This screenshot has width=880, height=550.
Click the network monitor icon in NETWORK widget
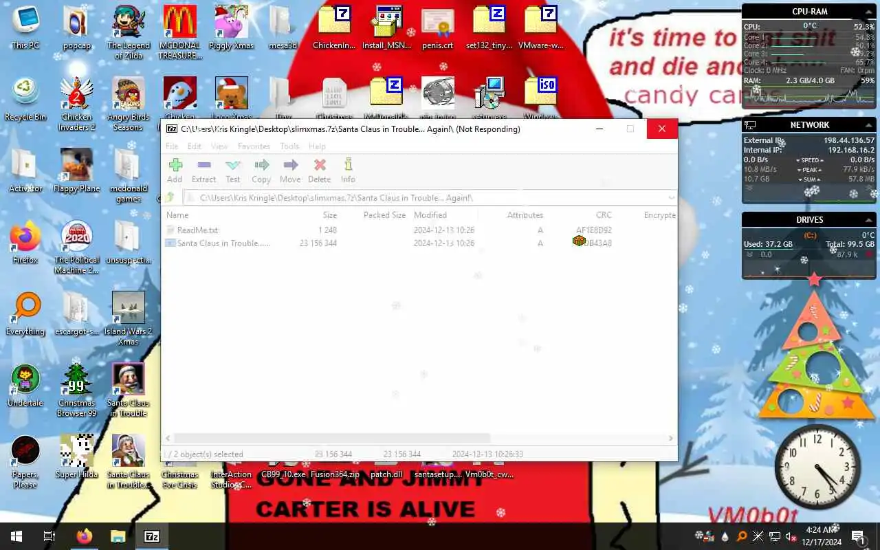click(x=751, y=125)
